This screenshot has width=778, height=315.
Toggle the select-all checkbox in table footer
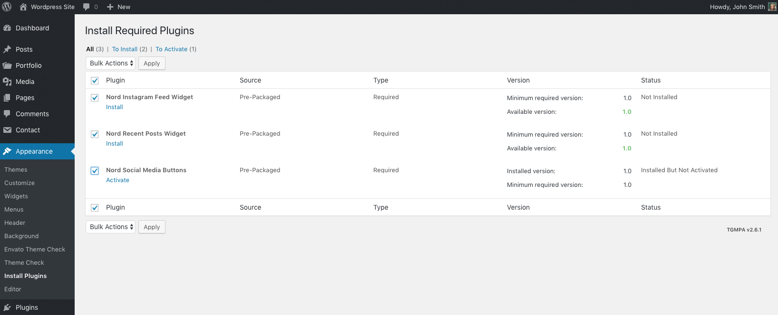[x=95, y=208]
